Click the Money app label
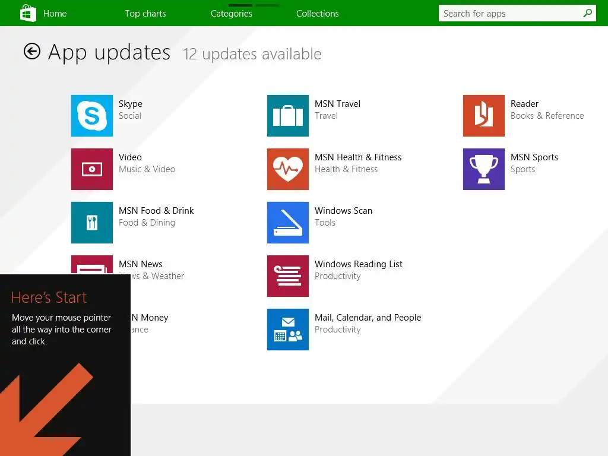This screenshot has width=608, height=456. 150,318
